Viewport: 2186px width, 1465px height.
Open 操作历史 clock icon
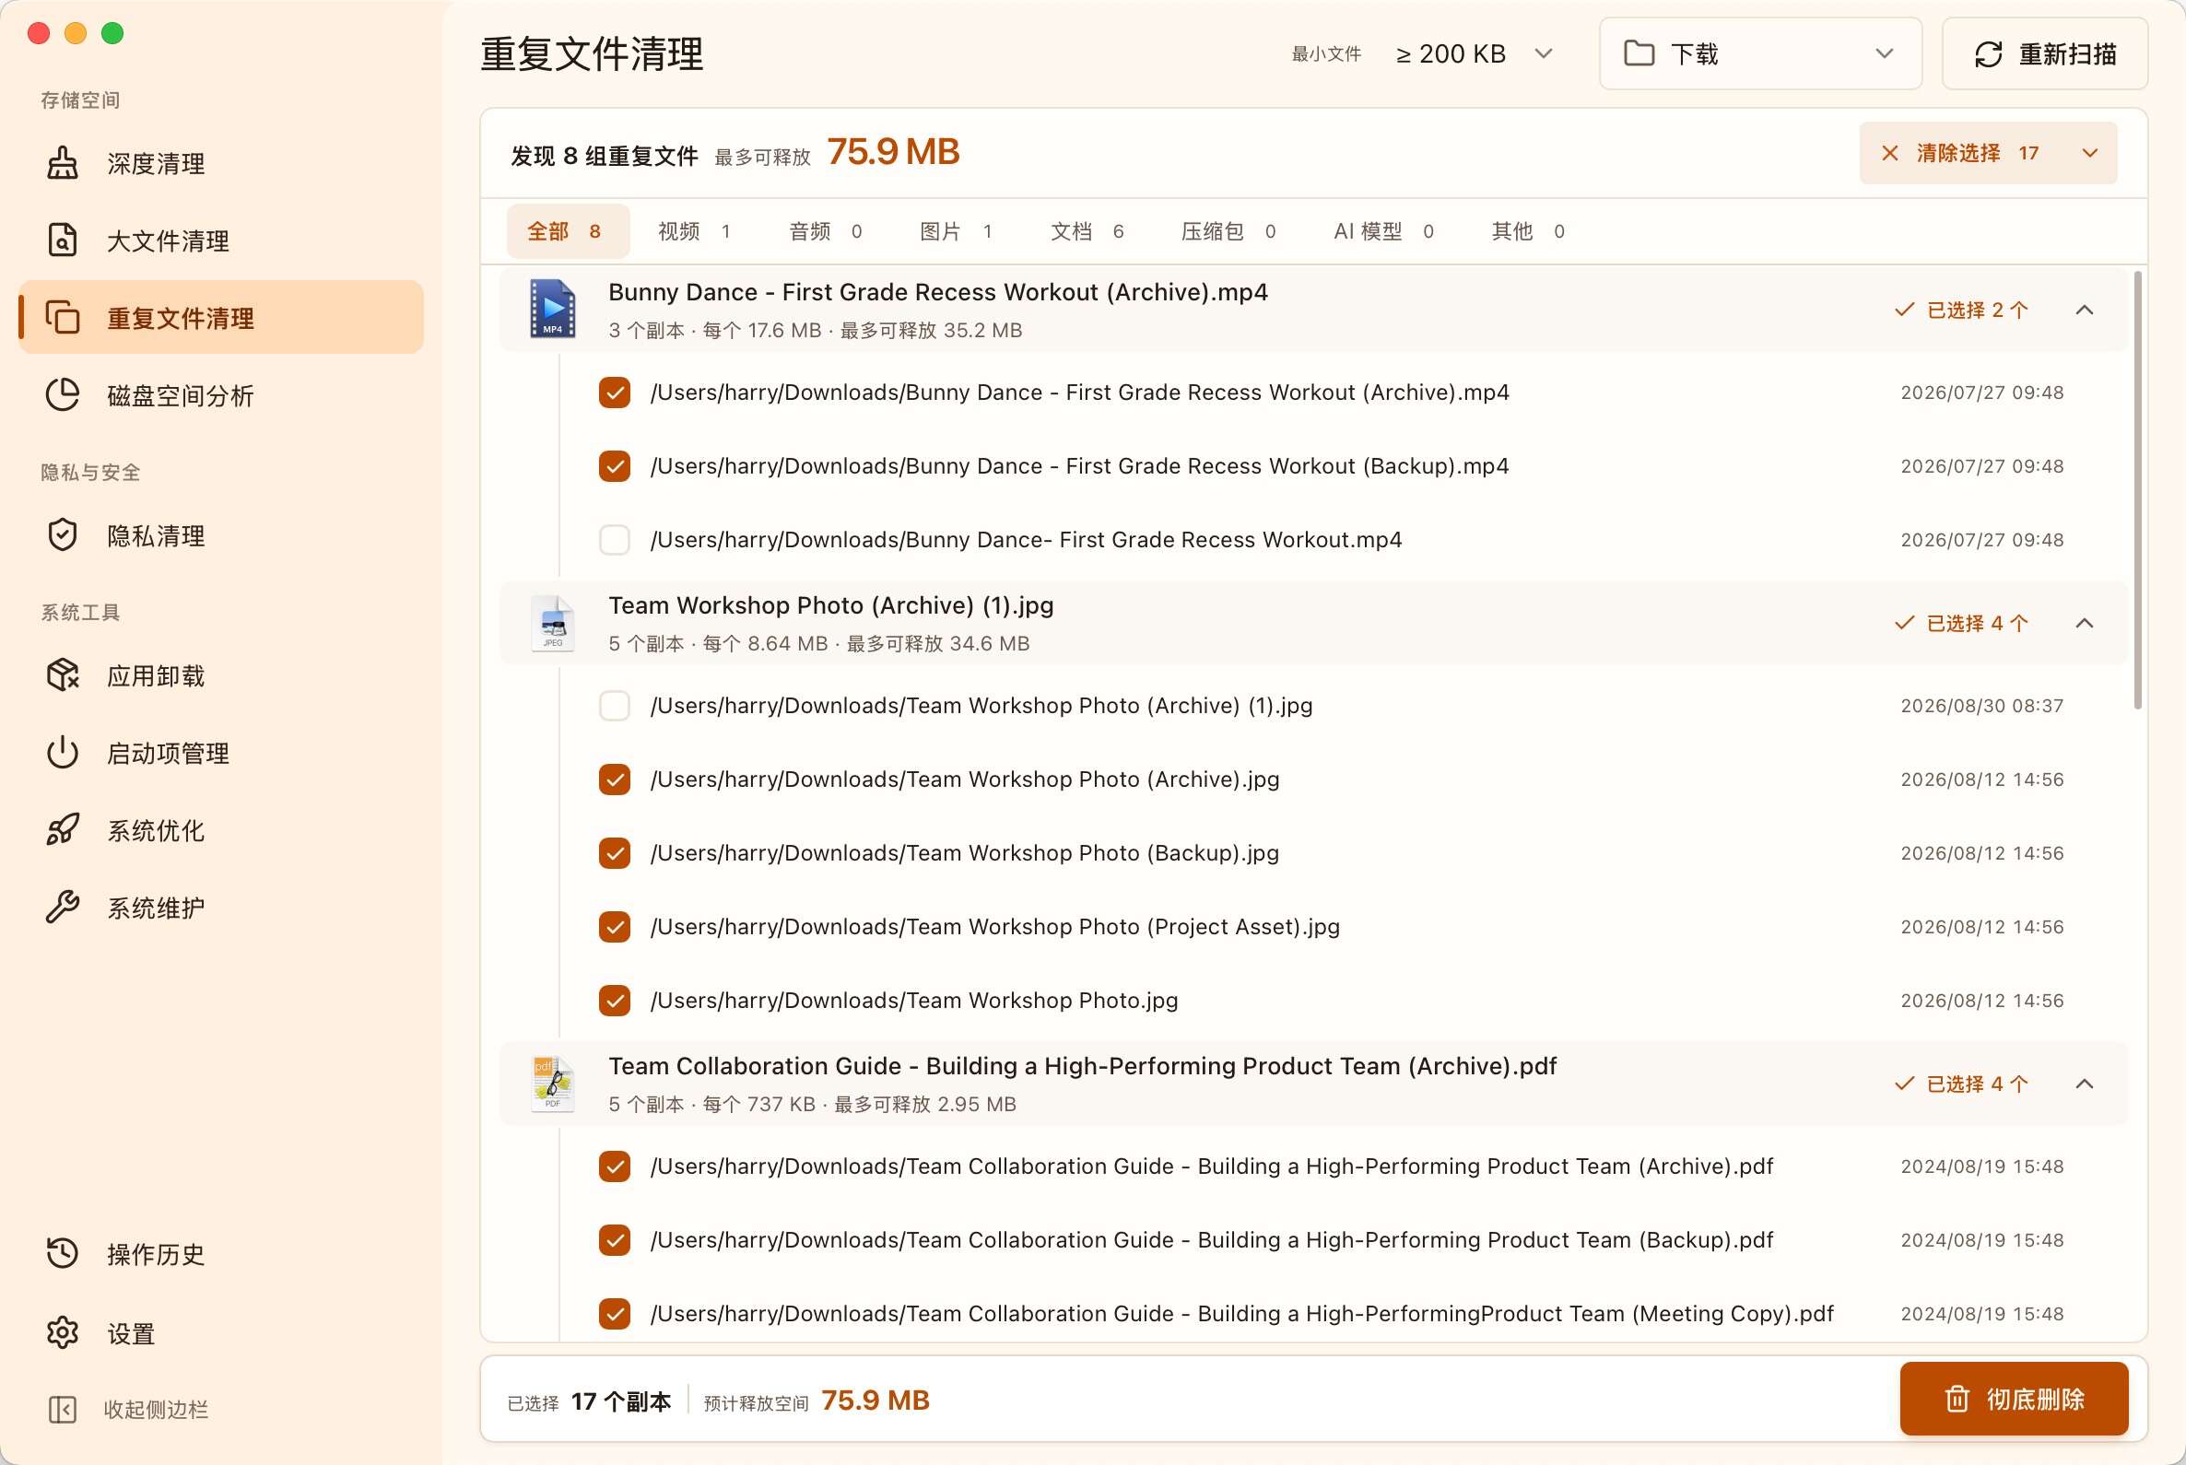(63, 1254)
